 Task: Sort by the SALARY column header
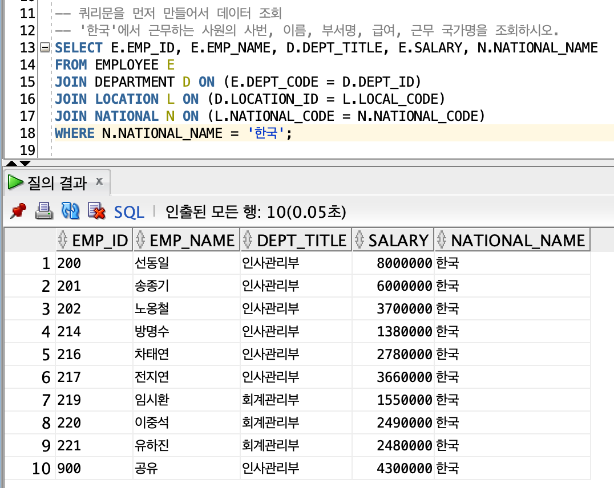pos(393,240)
